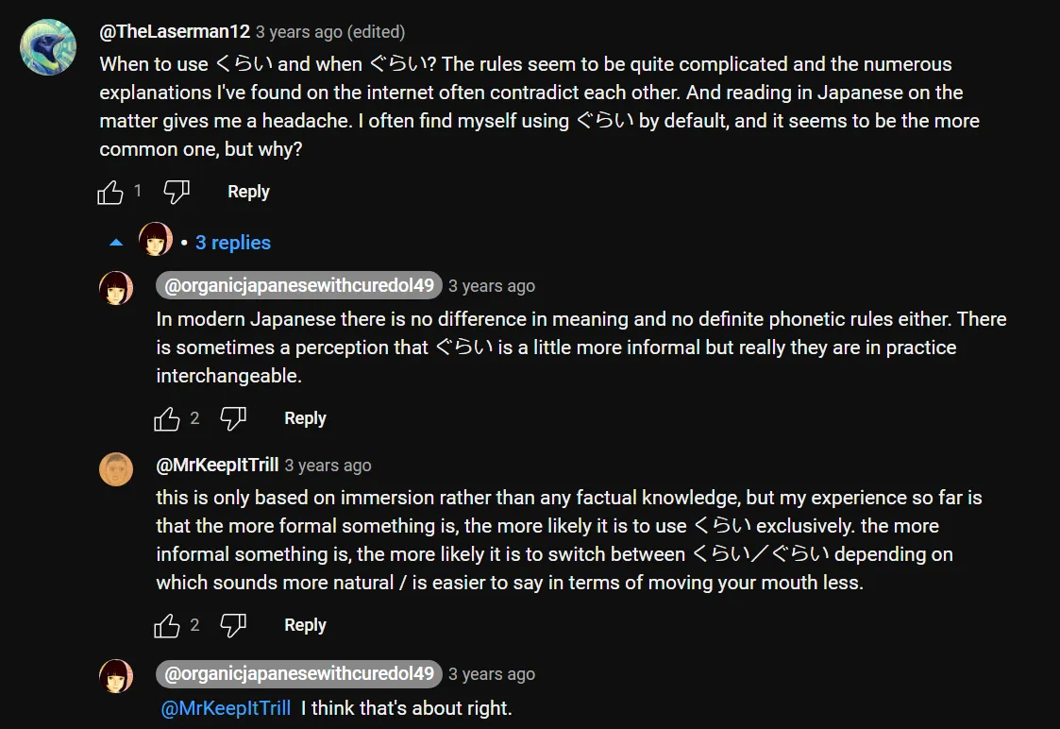
Task: Open @MrKeepItTrill username above his reply
Action: click(217, 465)
